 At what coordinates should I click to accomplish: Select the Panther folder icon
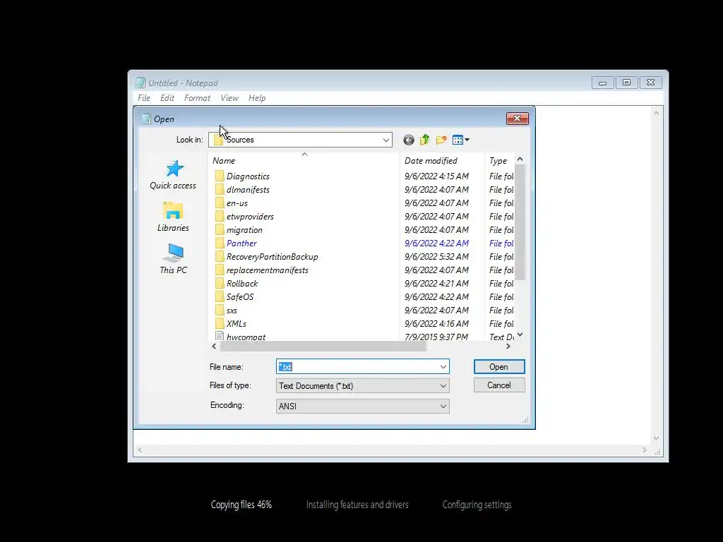click(x=220, y=243)
